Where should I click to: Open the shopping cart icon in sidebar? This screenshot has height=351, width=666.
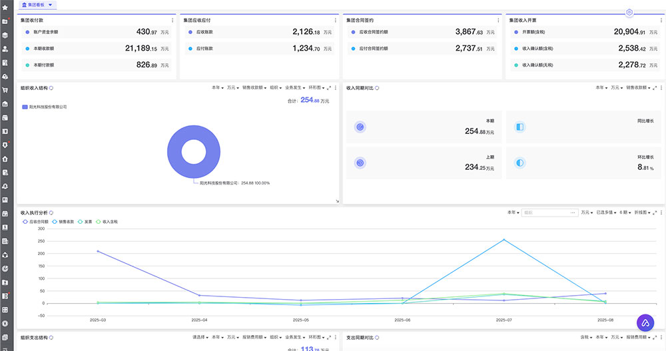5,90
